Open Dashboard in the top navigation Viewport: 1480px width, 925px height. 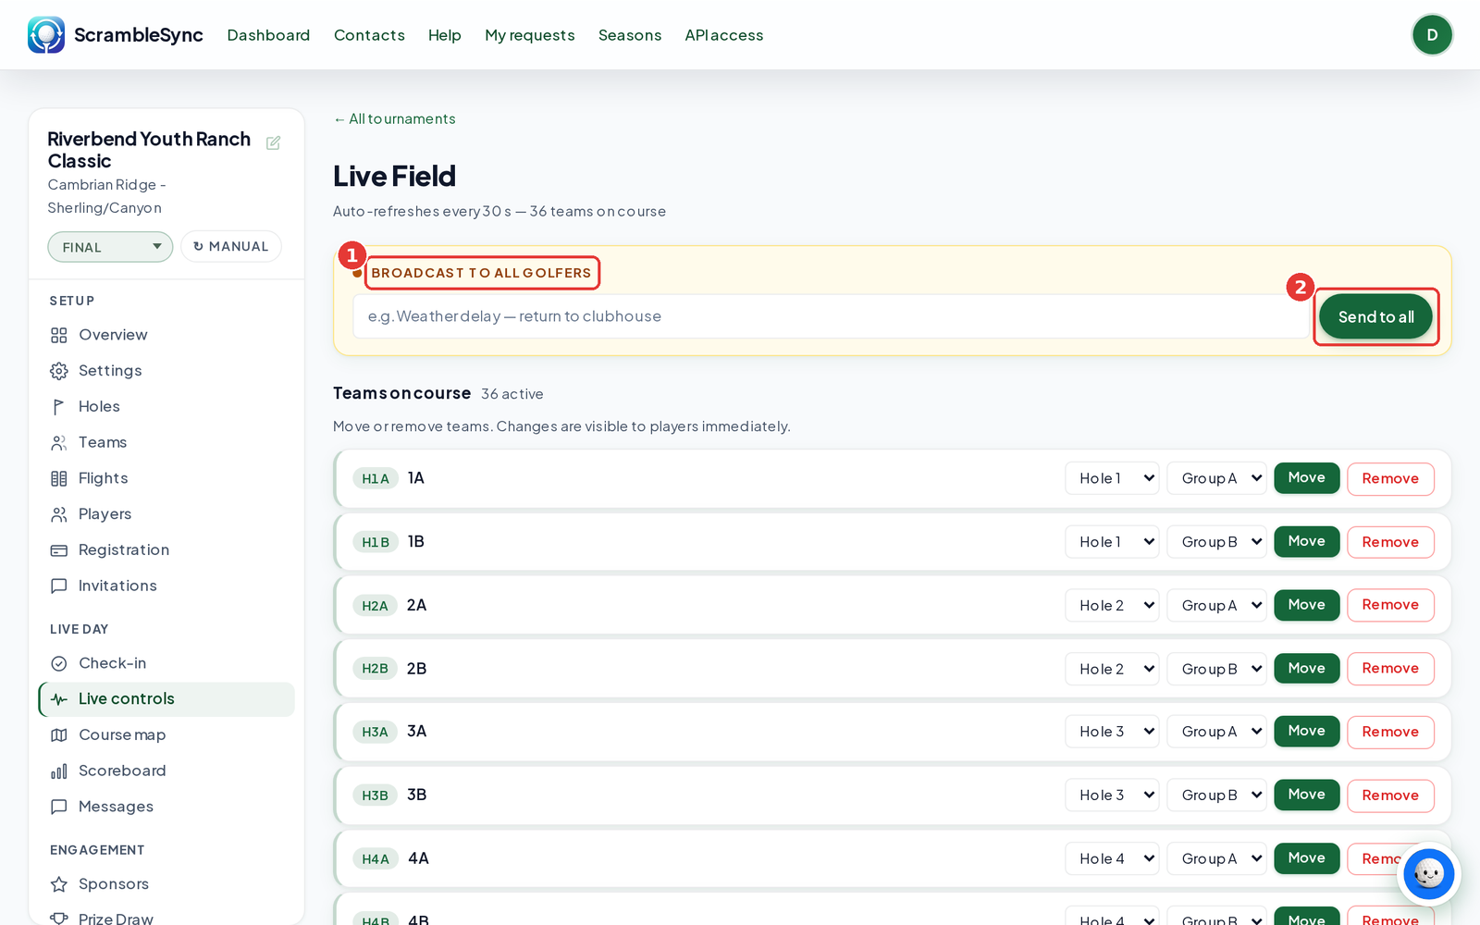point(268,35)
